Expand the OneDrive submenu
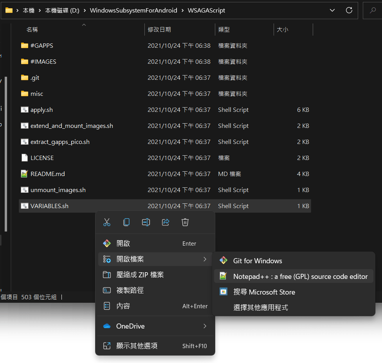The image size is (382, 363). tap(205, 326)
